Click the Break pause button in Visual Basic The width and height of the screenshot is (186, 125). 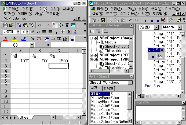click(152, 21)
